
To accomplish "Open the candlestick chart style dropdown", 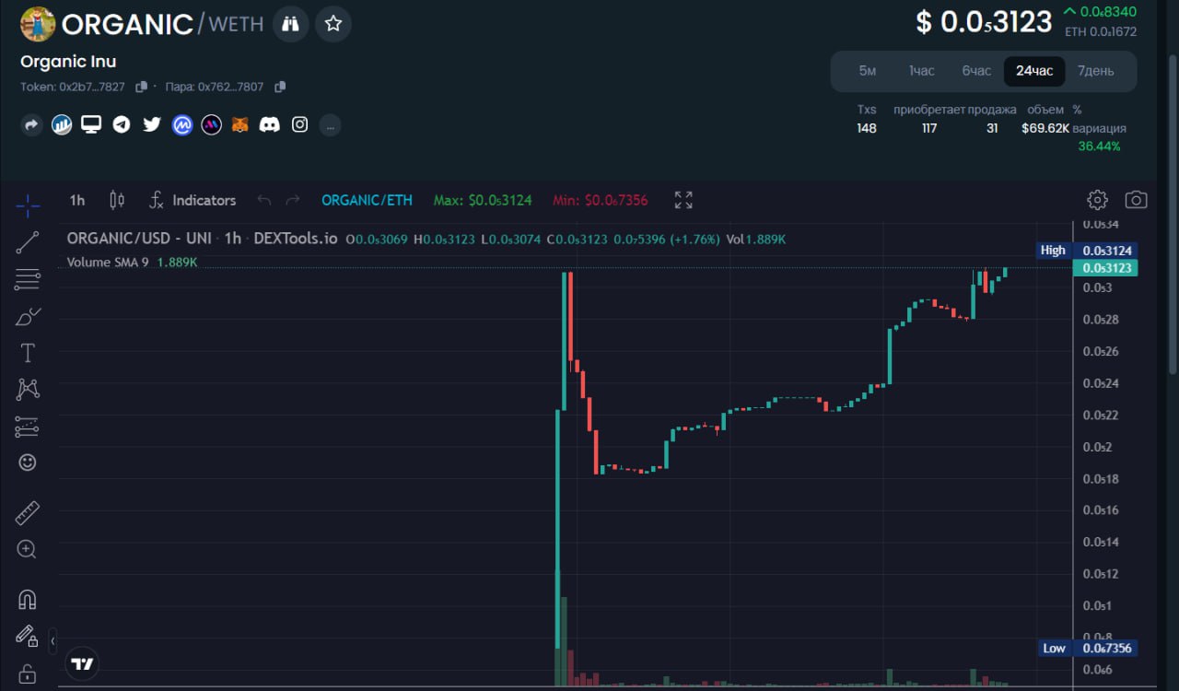I will [x=117, y=200].
